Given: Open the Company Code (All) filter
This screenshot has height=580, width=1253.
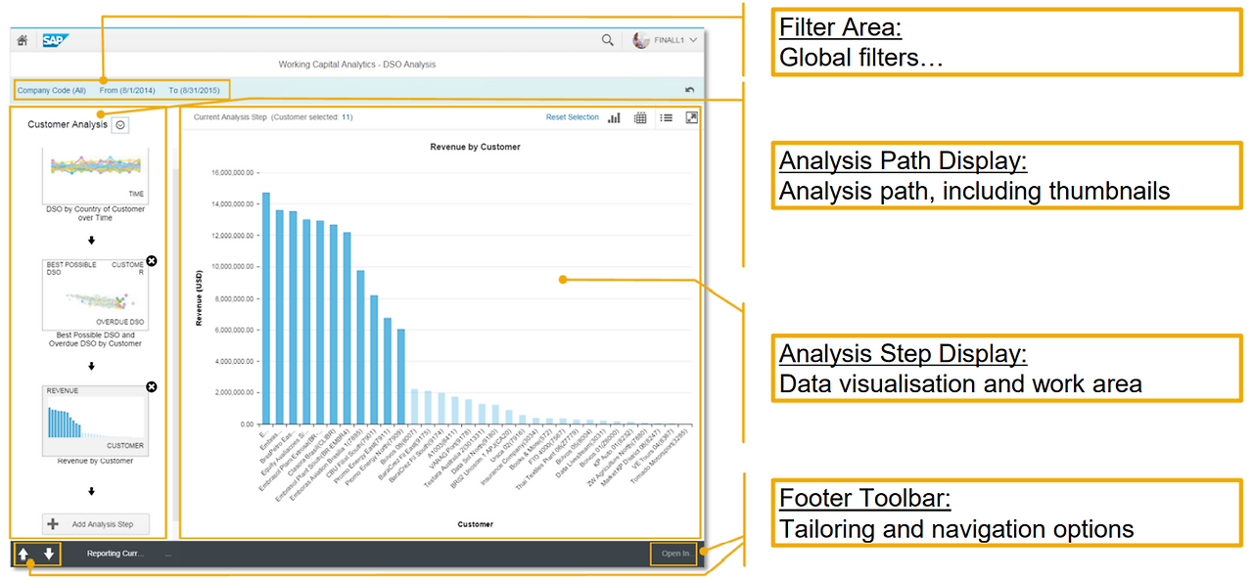Looking at the screenshot, I should pyautogui.click(x=51, y=89).
